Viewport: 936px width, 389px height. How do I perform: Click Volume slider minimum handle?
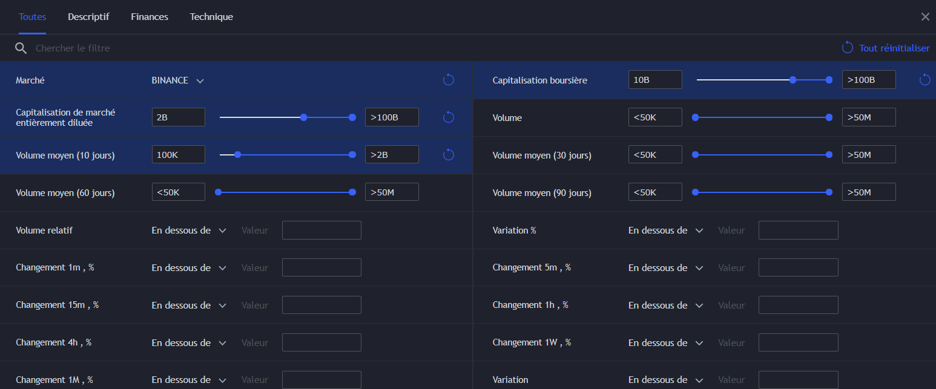click(695, 117)
